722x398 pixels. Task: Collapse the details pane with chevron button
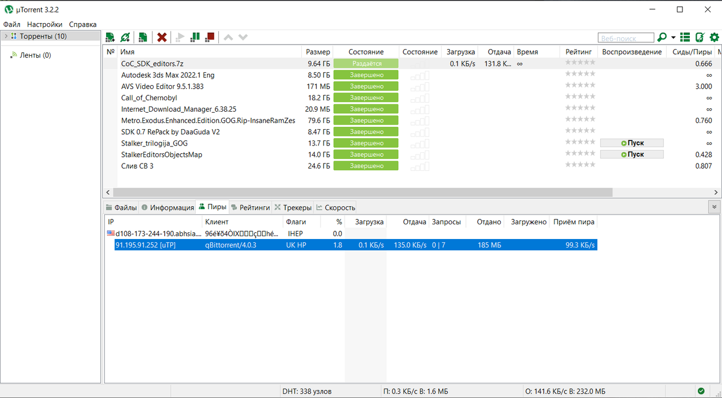[714, 207]
